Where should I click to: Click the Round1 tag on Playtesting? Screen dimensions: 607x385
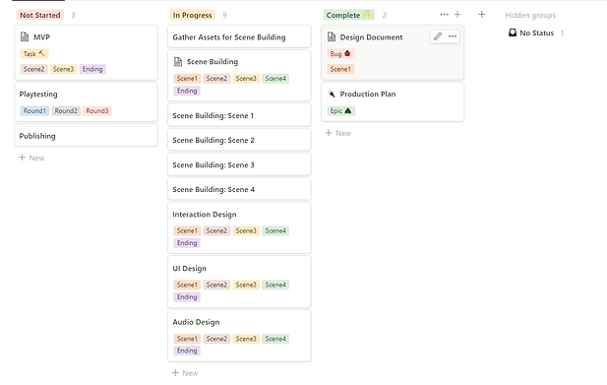point(34,111)
